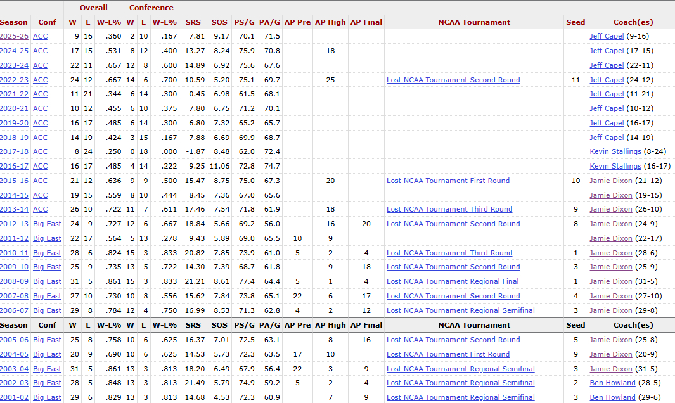Click NCAA Tournament header in the top row
The width and height of the screenshot is (675, 403).
pyautogui.click(x=473, y=22)
